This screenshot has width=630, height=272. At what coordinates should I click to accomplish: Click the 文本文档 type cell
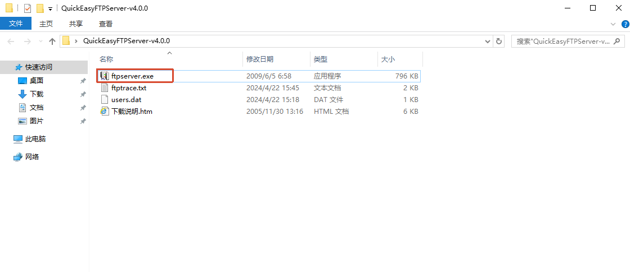[327, 87]
